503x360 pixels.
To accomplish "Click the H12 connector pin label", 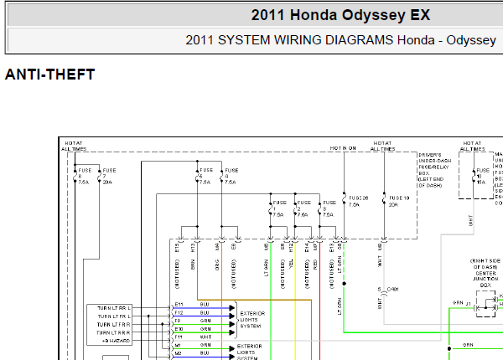I will coord(291,247).
